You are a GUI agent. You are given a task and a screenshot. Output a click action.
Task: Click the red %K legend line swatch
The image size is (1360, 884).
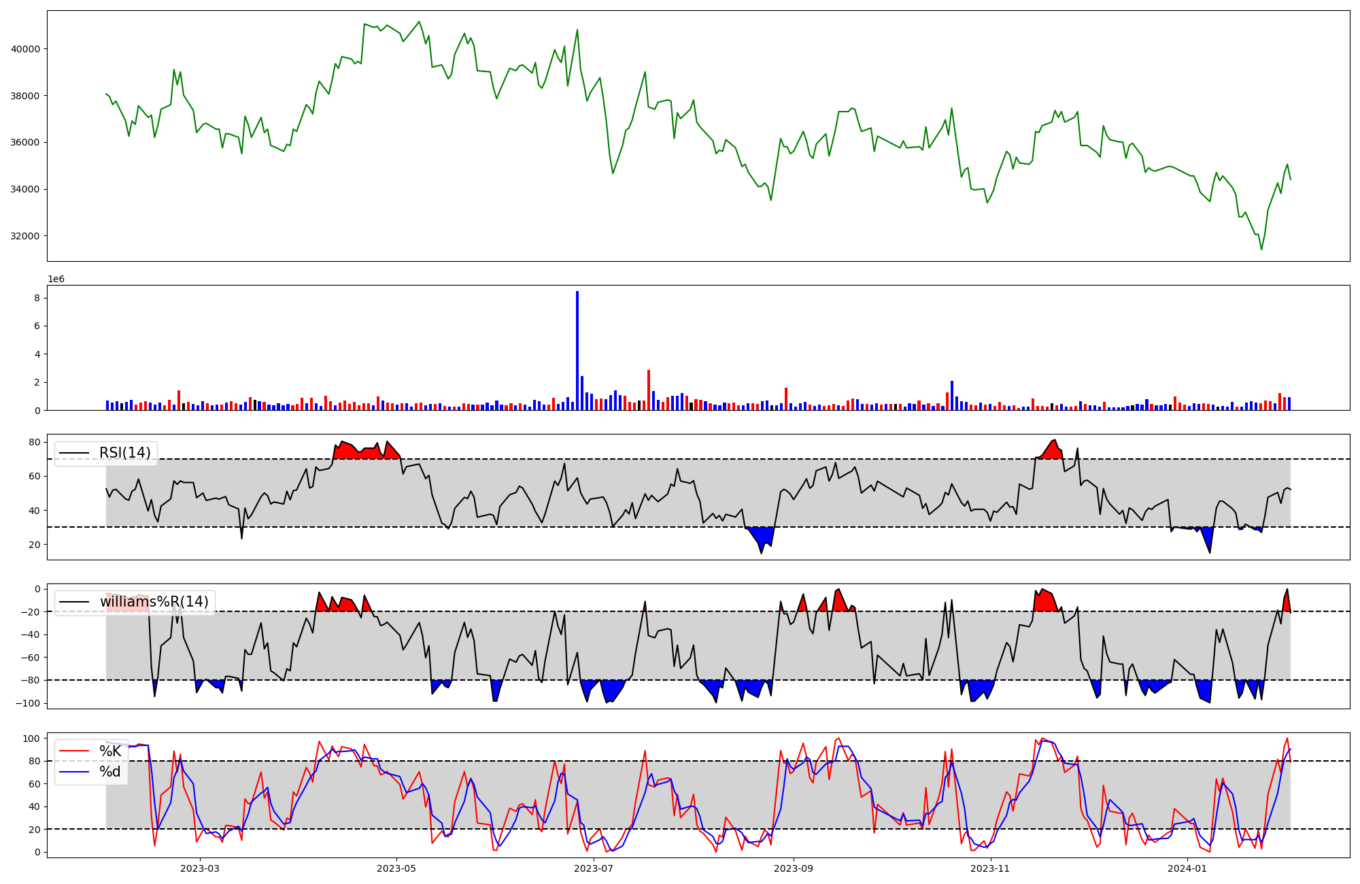[74, 751]
